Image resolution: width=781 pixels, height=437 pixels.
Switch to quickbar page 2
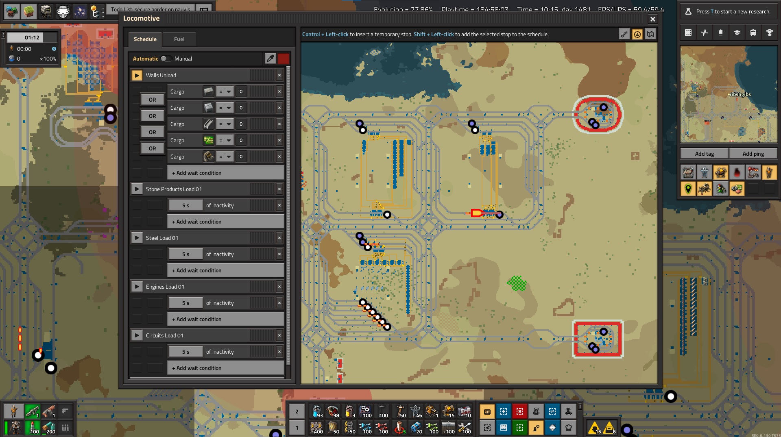point(297,411)
